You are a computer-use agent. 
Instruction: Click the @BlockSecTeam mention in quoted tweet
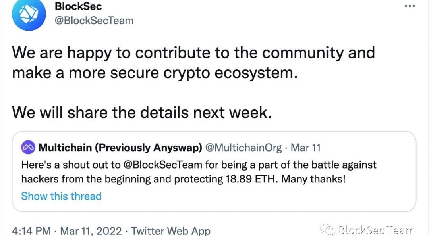pos(165,164)
